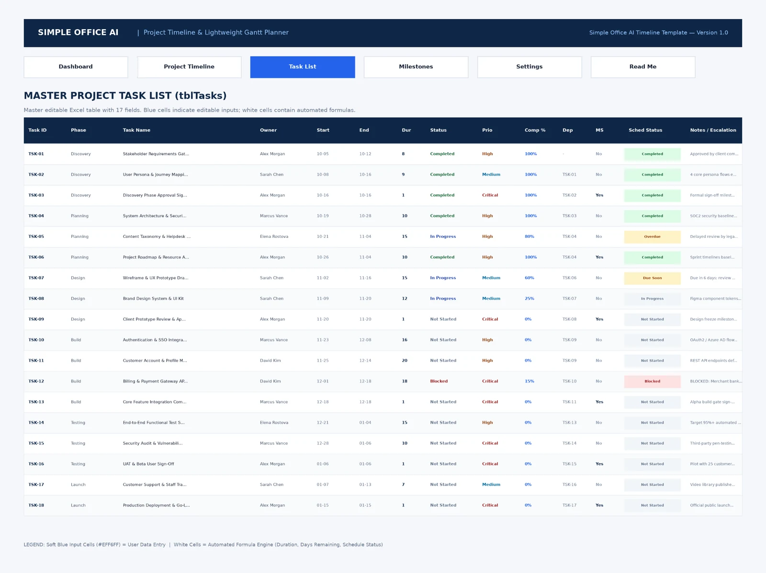Viewport: 766px width, 573px height.
Task: Click the Sched Status column header
Action: click(x=645, y=130)
